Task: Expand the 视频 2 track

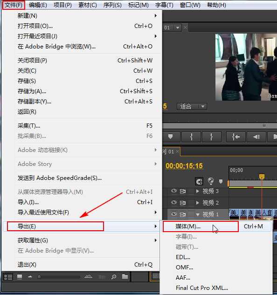Action: click(x=198, y=203)
